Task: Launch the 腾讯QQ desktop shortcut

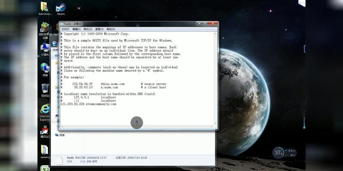Action: pyautogui.click(x=45, y=132)
